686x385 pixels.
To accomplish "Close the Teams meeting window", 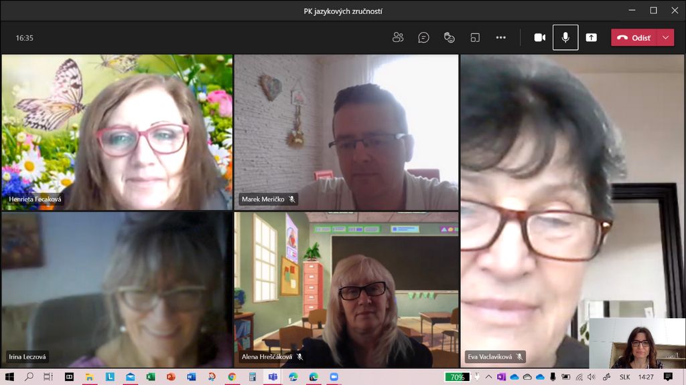I will [675, 11].
